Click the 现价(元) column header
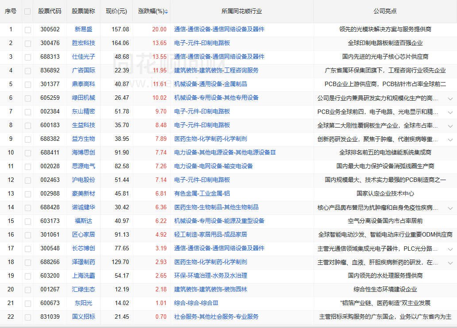The image size is (457, 328). tap(116, 11)
